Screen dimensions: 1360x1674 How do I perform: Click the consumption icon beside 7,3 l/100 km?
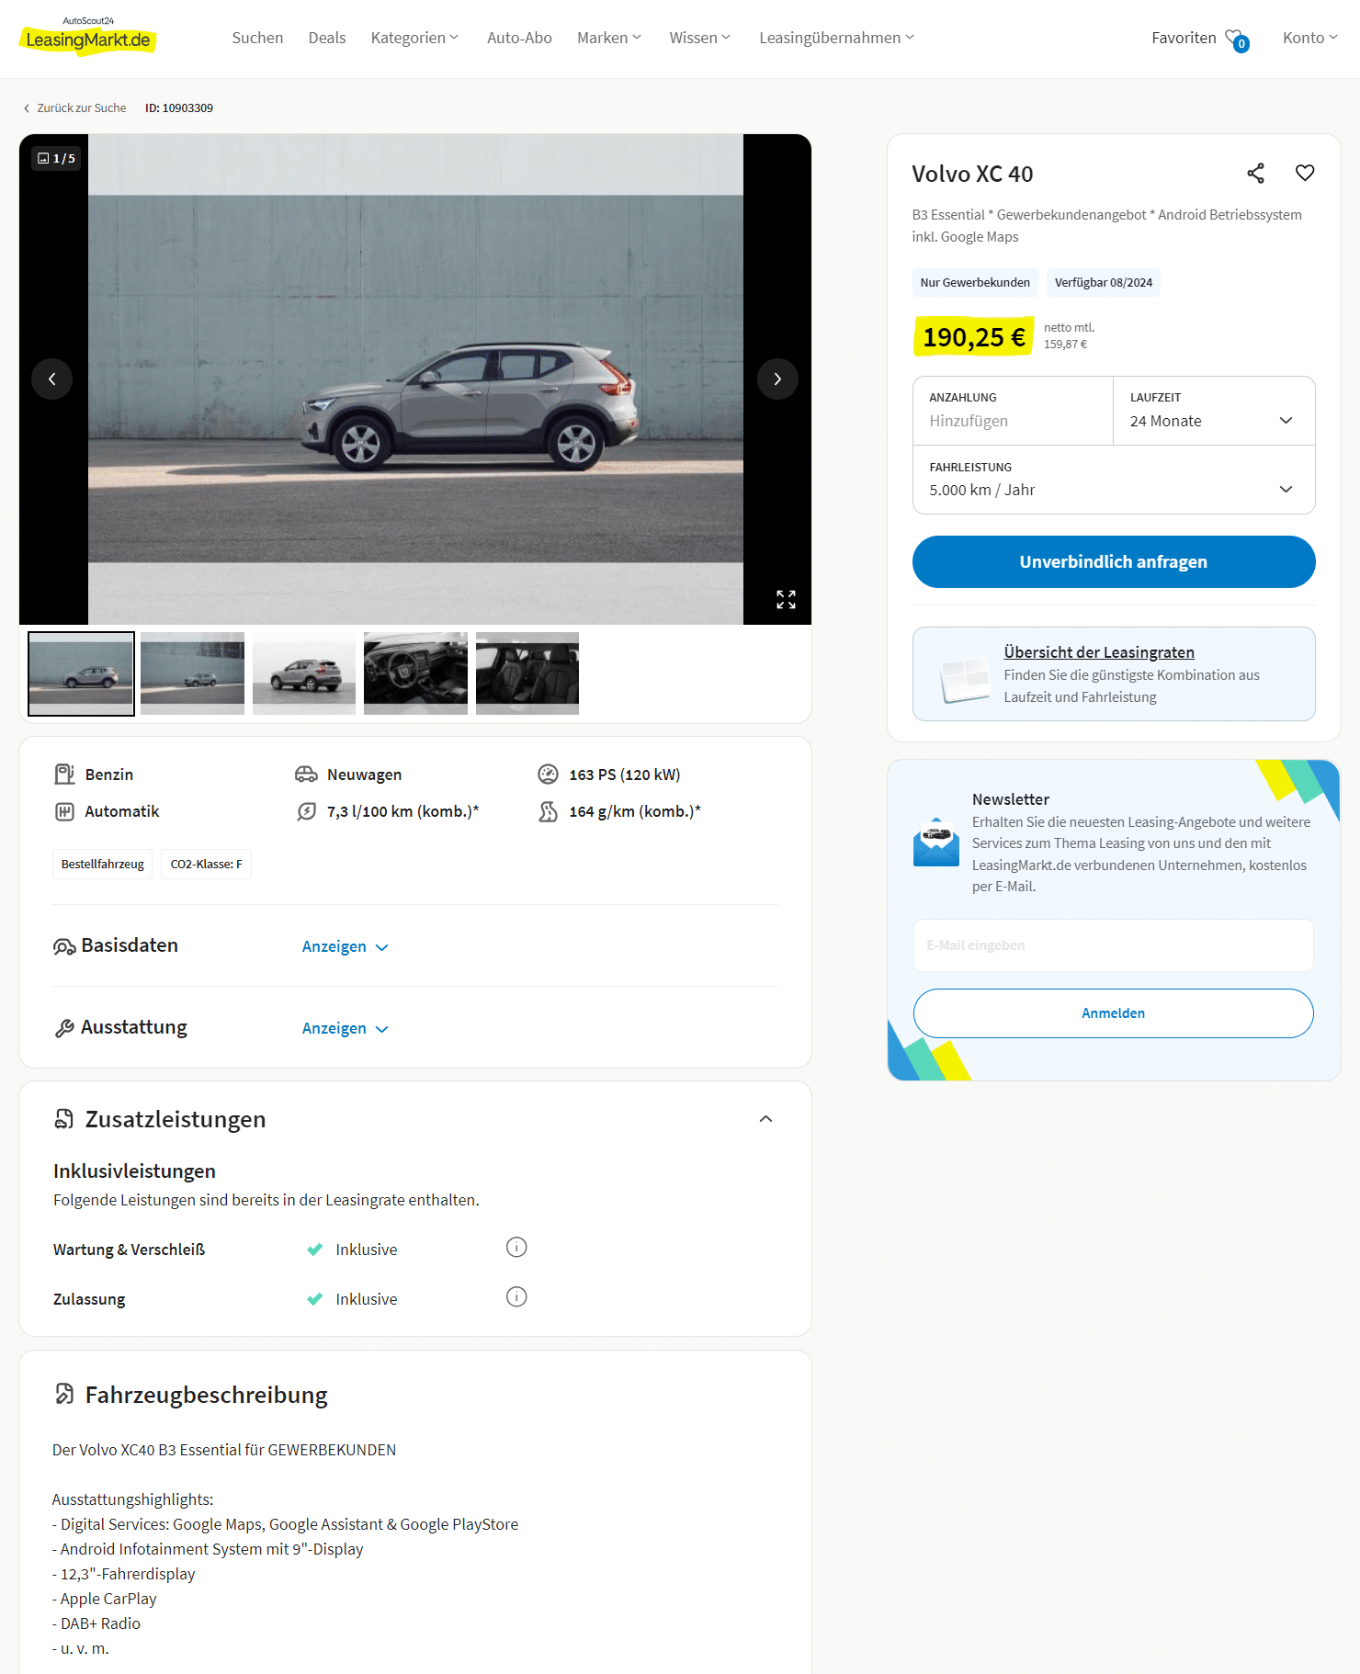306,811
